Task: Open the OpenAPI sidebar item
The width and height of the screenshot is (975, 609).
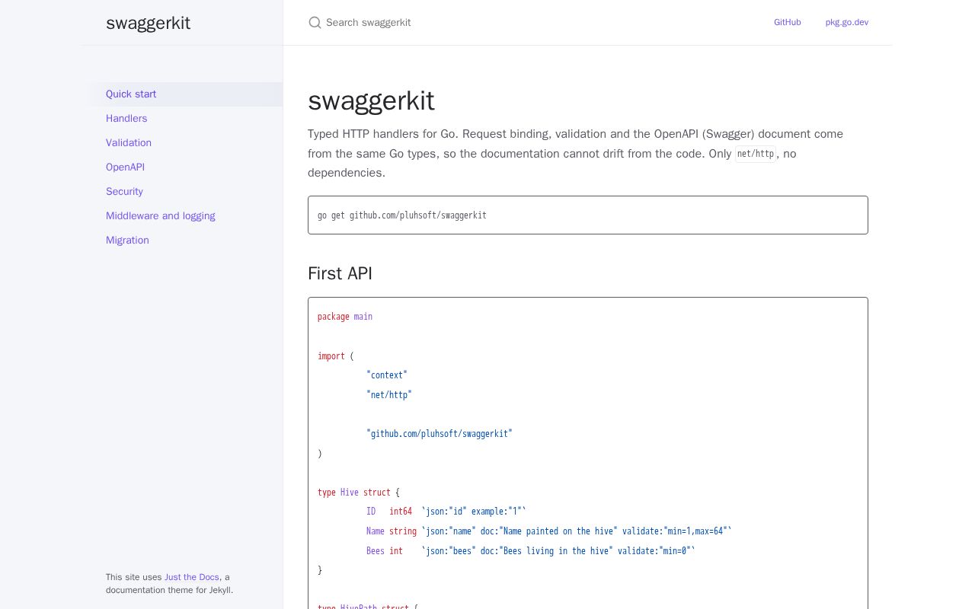Action: (x=183, y=167)
